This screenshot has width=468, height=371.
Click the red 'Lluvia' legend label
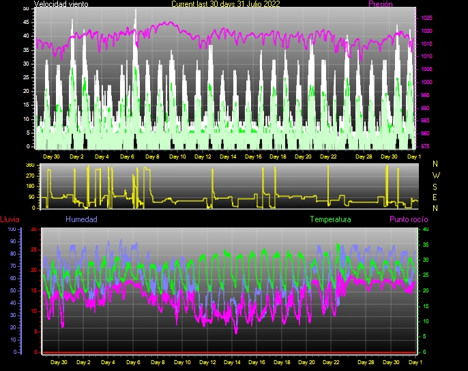coord(10,219)
